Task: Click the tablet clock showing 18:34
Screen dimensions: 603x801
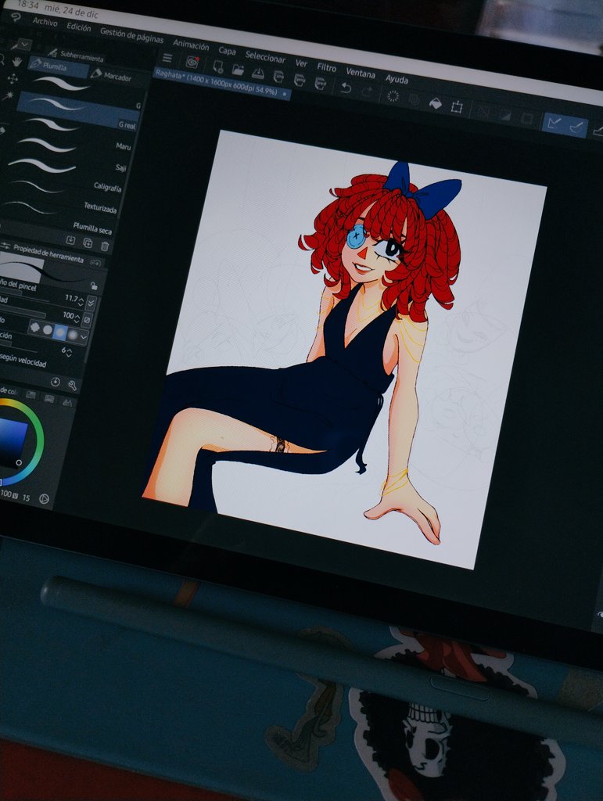Action: (x=28, y=5)
